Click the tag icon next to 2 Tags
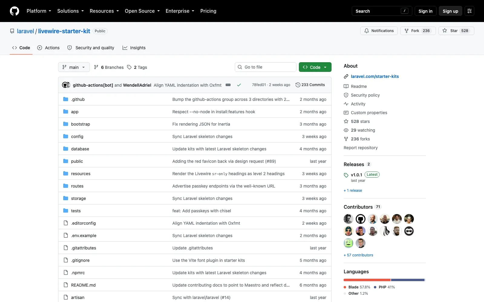Screen dimensions: 484x302 tap(129, 67)
